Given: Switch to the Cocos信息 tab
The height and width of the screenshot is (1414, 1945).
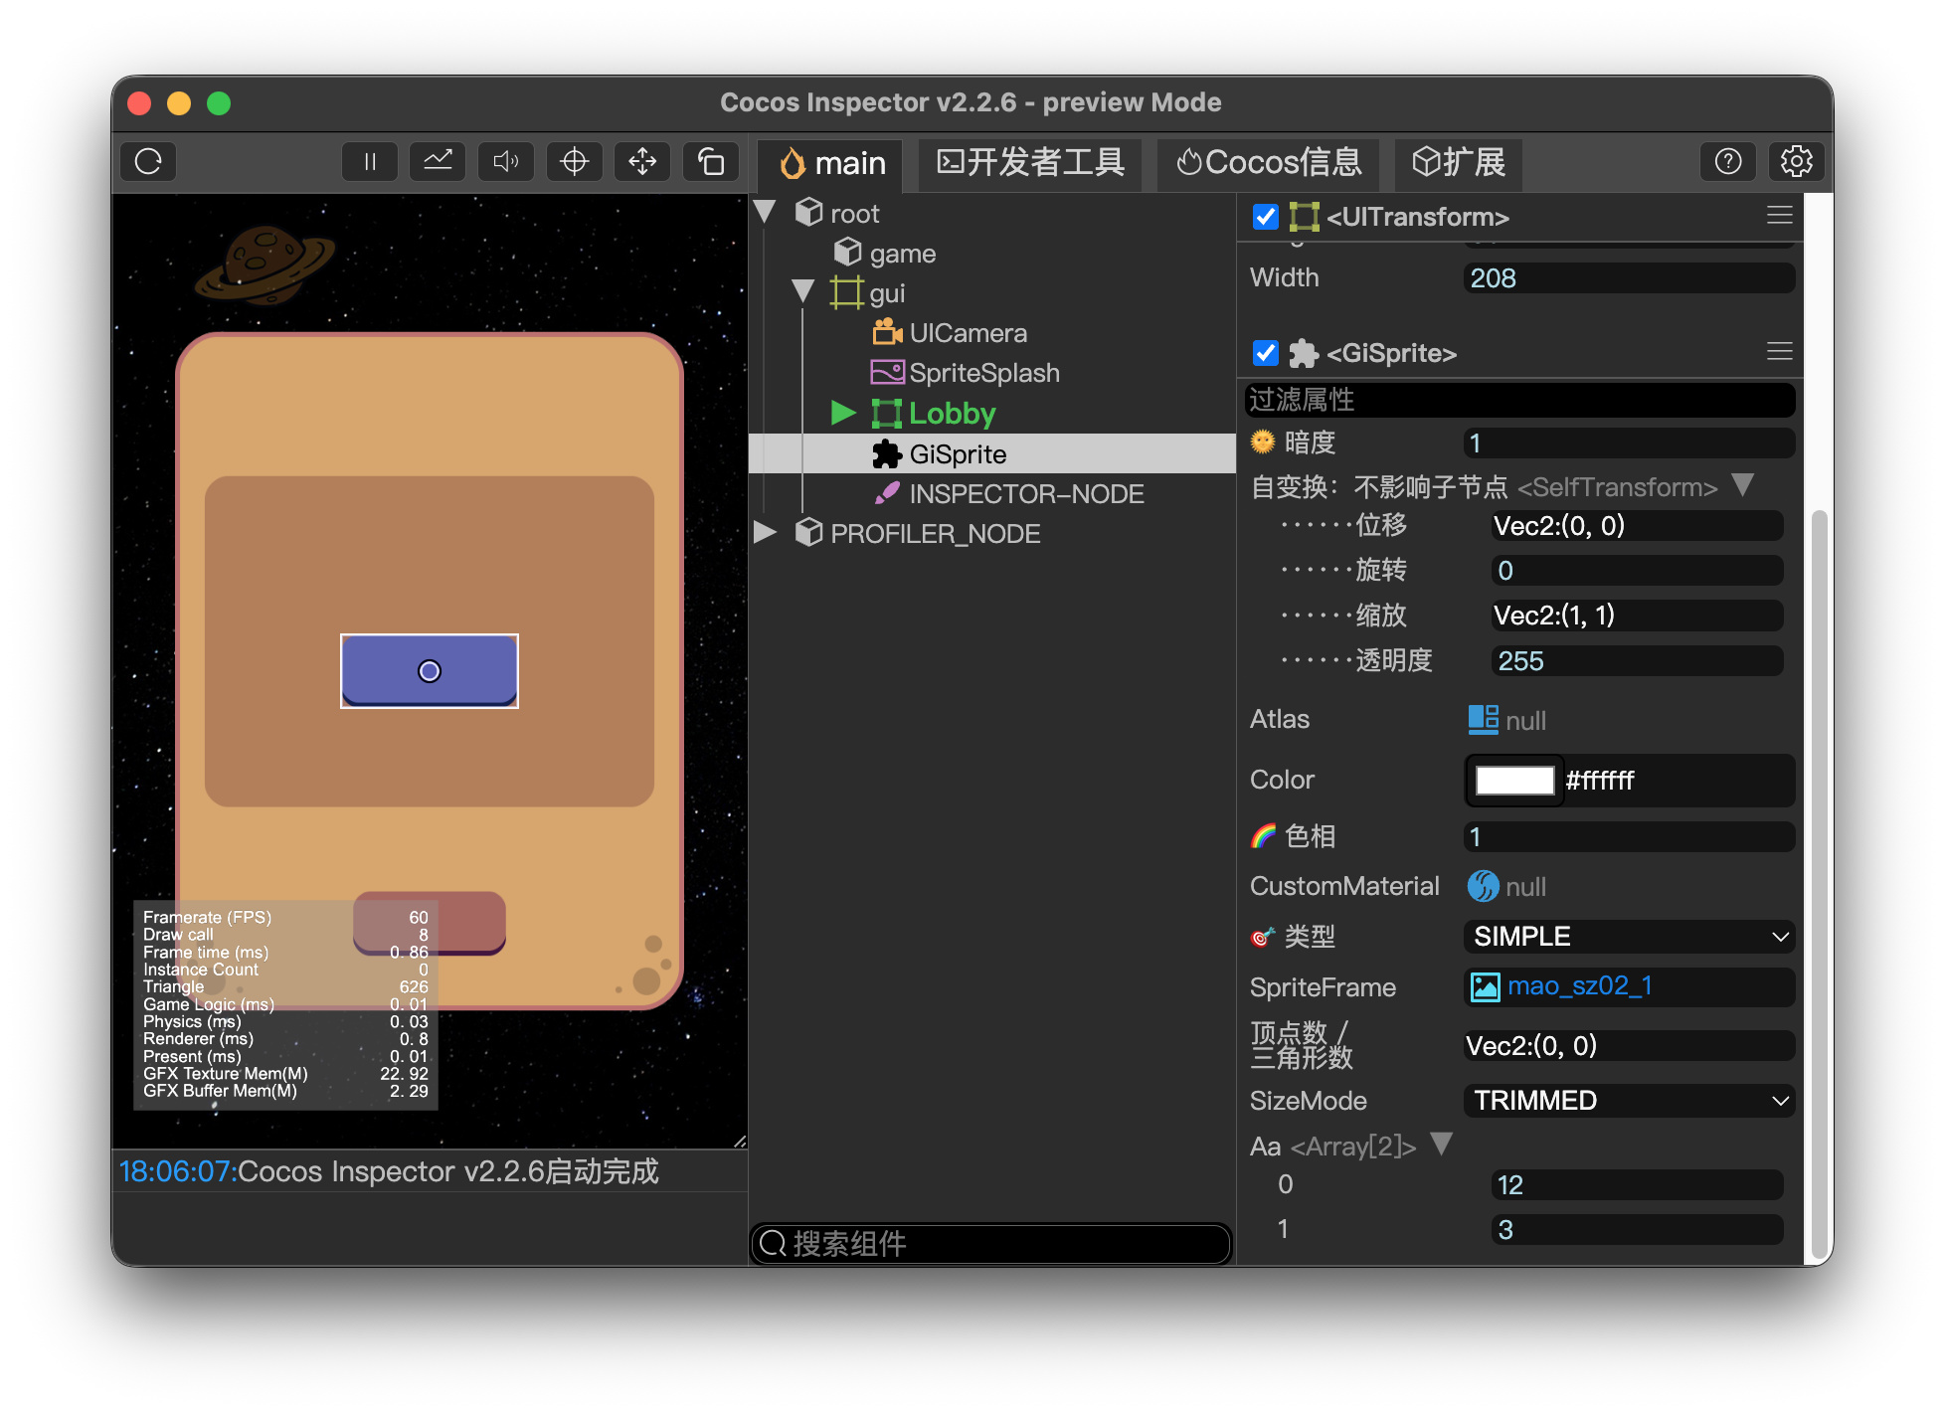Looking at the screenshot, I should 1268,163.
